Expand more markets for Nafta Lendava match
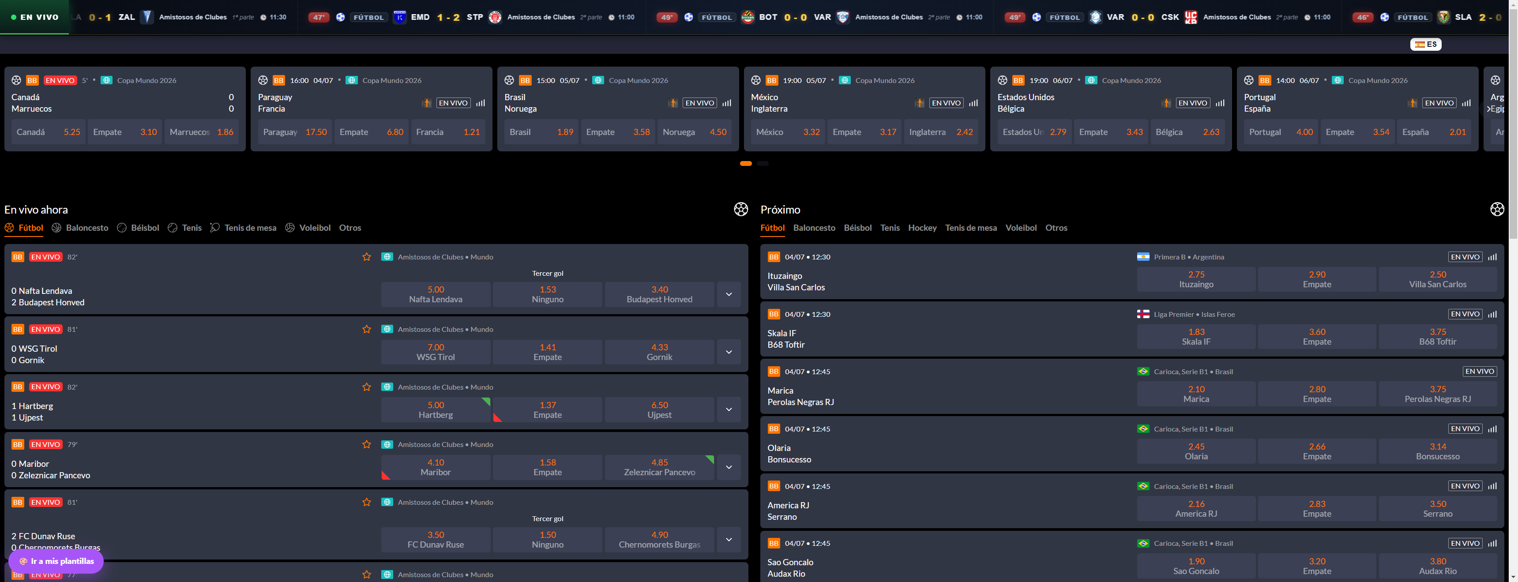This screenshot has height=582, width=1518. pos(729,295)
